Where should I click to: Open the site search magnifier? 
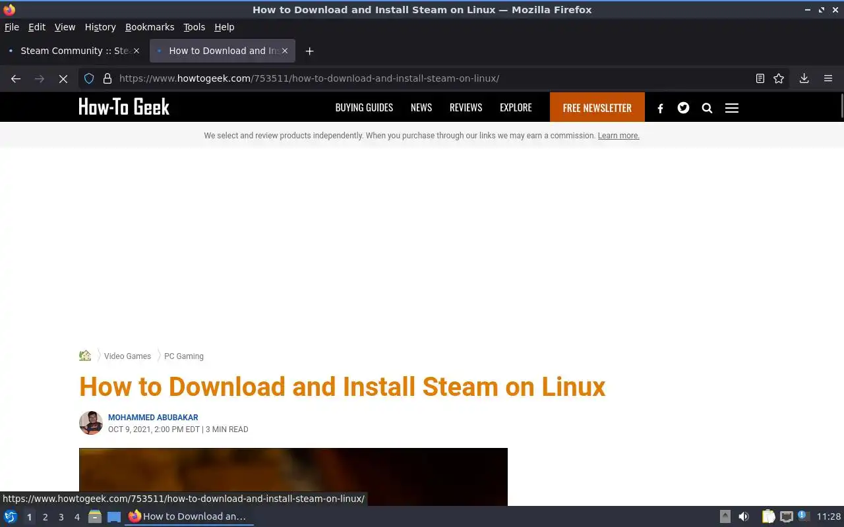(707, 108)
